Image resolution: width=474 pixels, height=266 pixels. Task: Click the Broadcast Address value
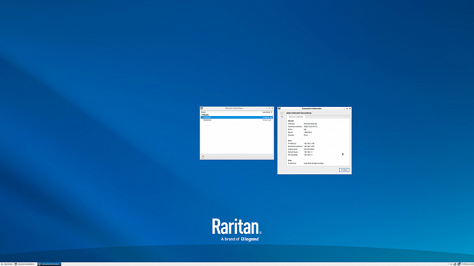click(309, 146)
